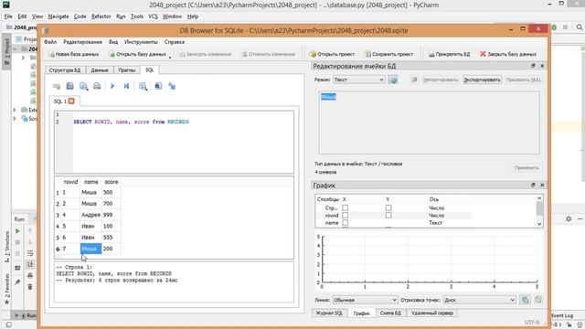585x329 pixels.
Task: Toggle Y checkbox for rowid row
Action: 388,216
